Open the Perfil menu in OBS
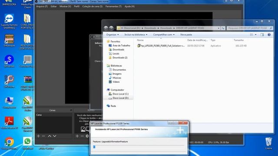This screenshot has width=278, height=156. 76,6
